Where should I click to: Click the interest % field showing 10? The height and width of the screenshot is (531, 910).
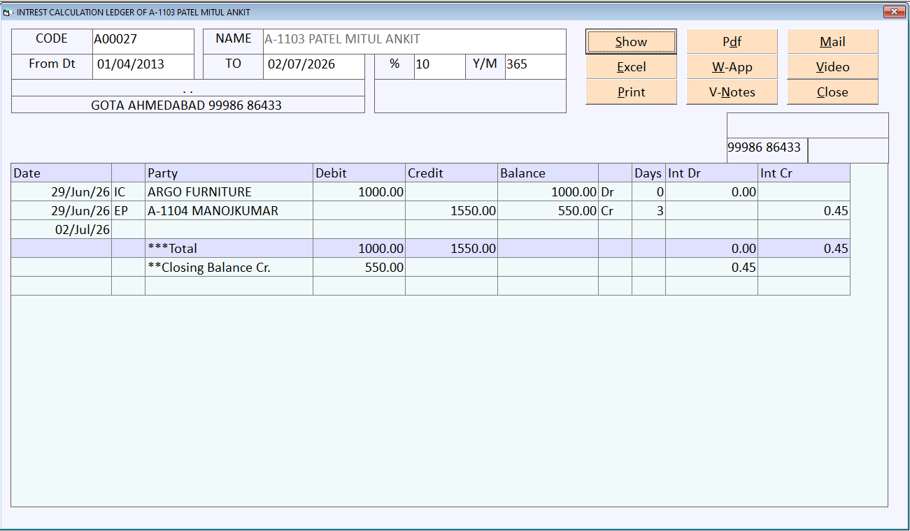439,65
